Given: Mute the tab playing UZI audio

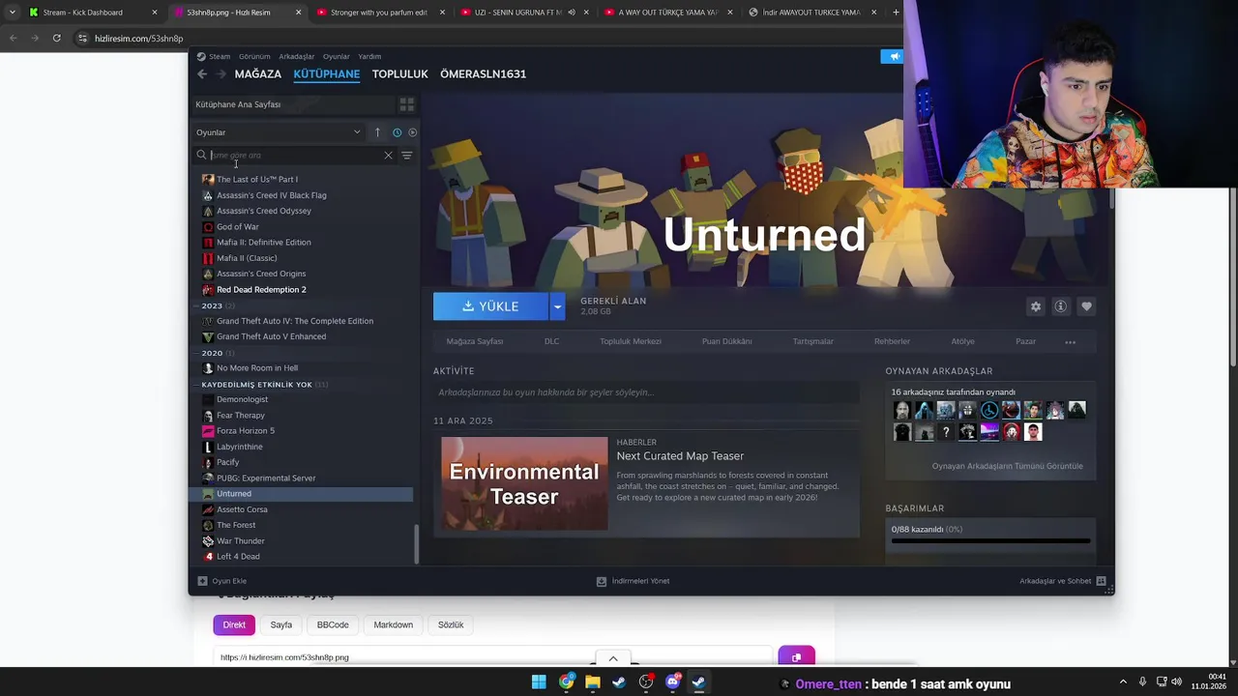Looking at the screenshot, I should [x=572, y=13].
